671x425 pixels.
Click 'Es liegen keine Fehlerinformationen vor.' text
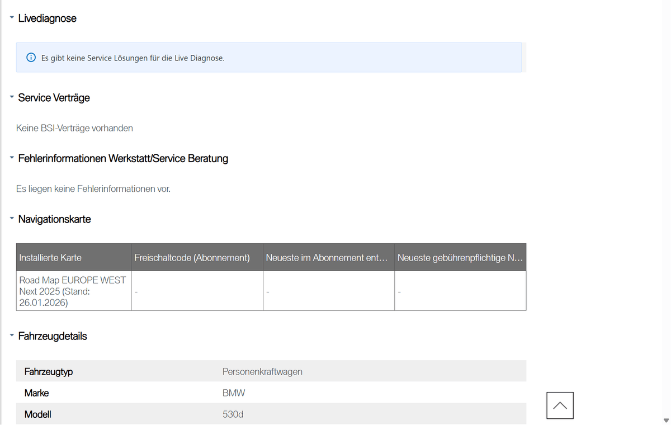coord(93,189)
